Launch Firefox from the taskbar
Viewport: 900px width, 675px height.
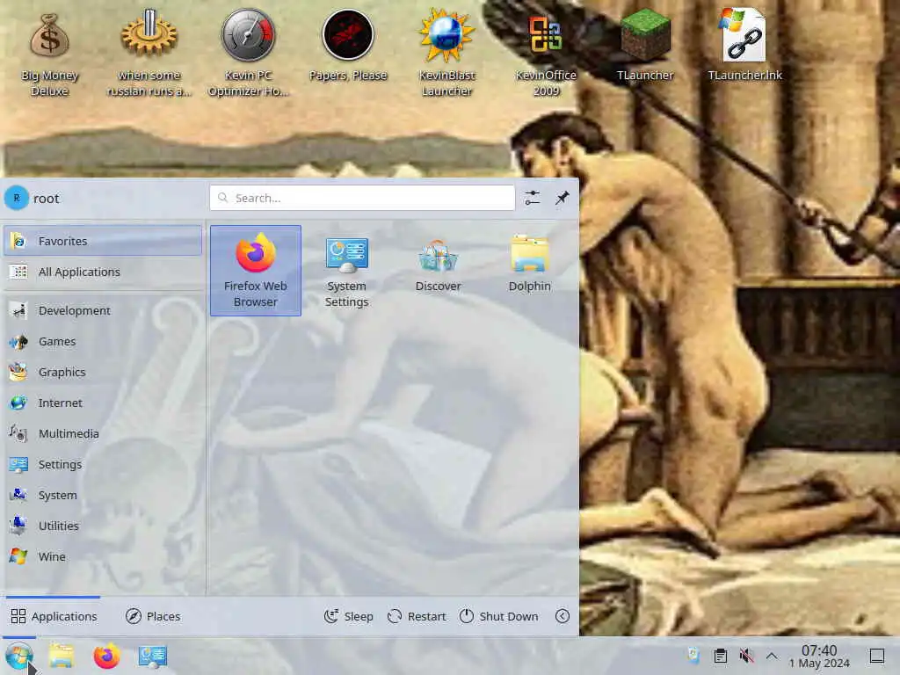(x=106, y=656)
